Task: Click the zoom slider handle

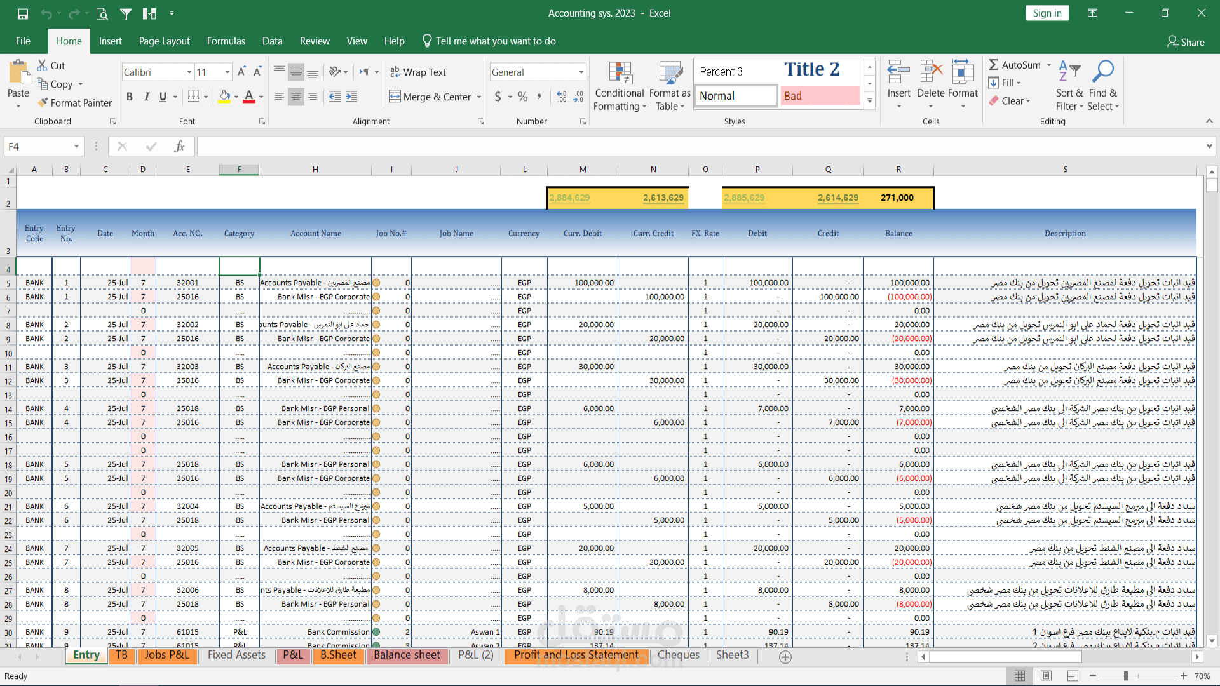Action: (x=1125, y=676)
